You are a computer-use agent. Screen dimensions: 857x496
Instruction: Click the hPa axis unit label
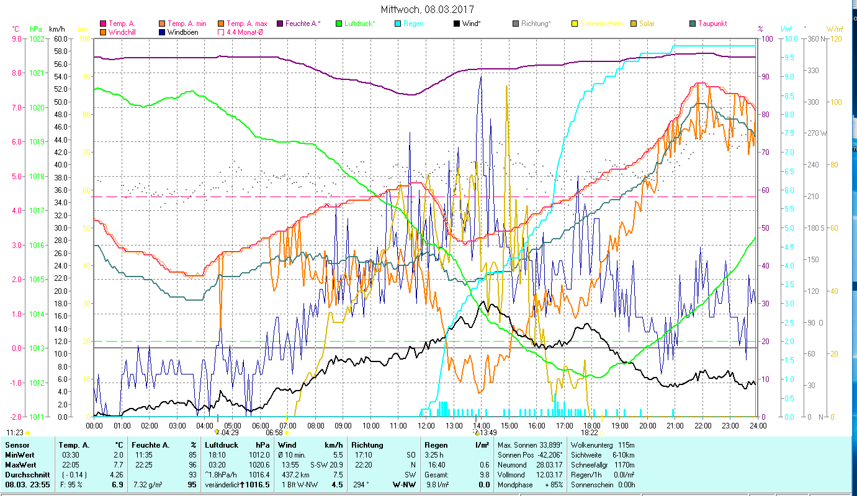click(x=35, y=29)
